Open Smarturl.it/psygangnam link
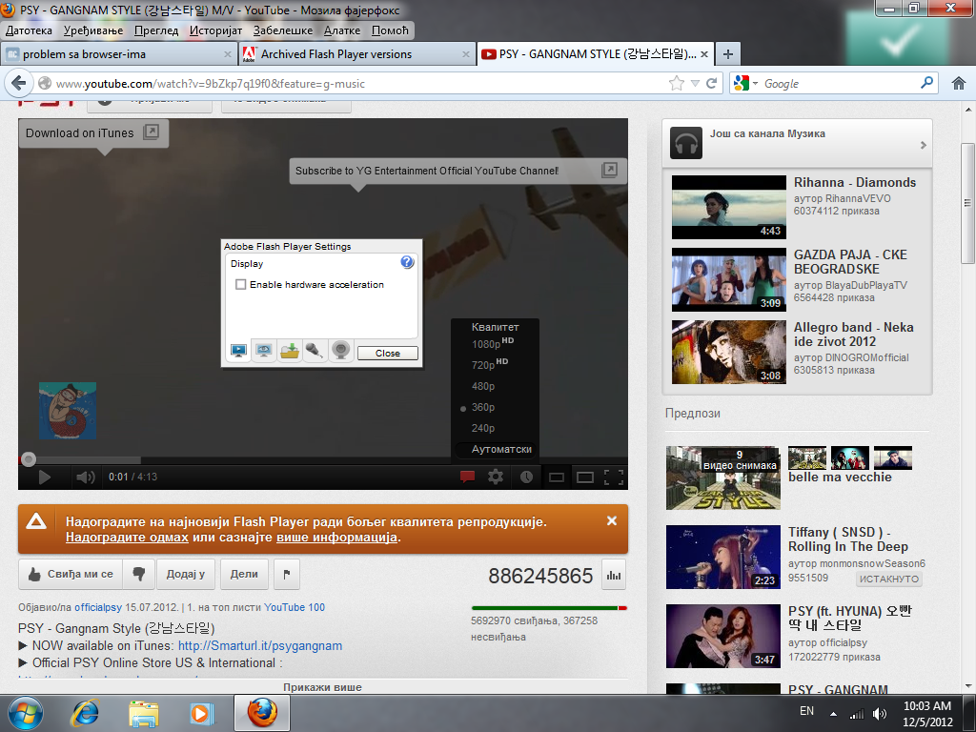 [x=260, y=646]
